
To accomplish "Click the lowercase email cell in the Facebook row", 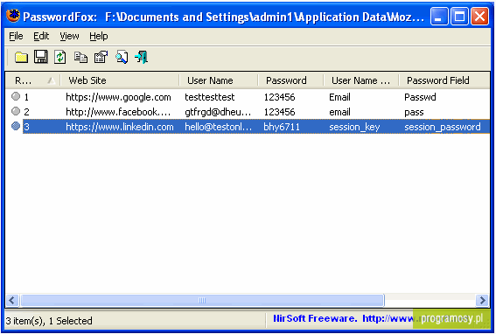I will [339, 112].
